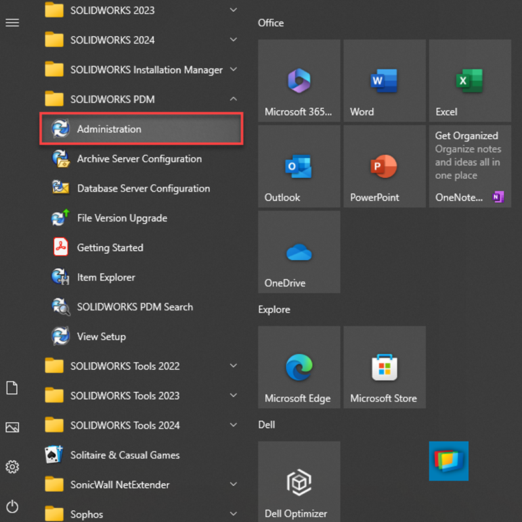Expand Start menu hamburger button

(12, 22)
